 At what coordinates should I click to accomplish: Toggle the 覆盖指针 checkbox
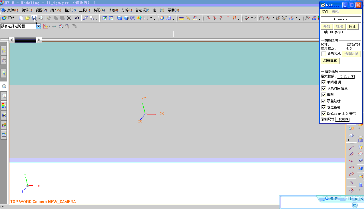tap(323, 107)
